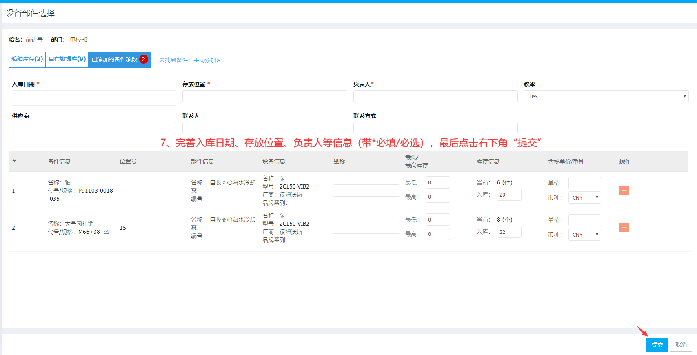The height and width of the screenshot is (355, 697).
Task: Focus the 入库日期 date field
Action: (x=94, y=98)
